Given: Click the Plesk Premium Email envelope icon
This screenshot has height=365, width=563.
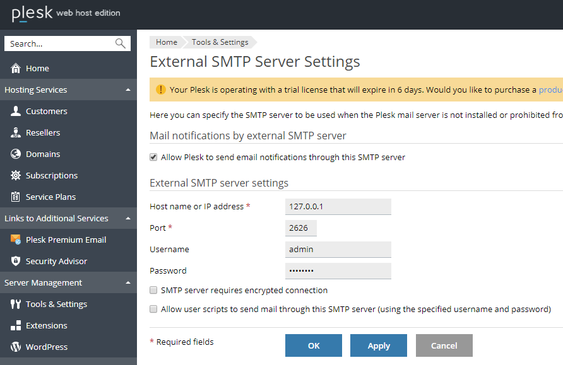Looking at the screenshot, I should (x=16, y=240).
